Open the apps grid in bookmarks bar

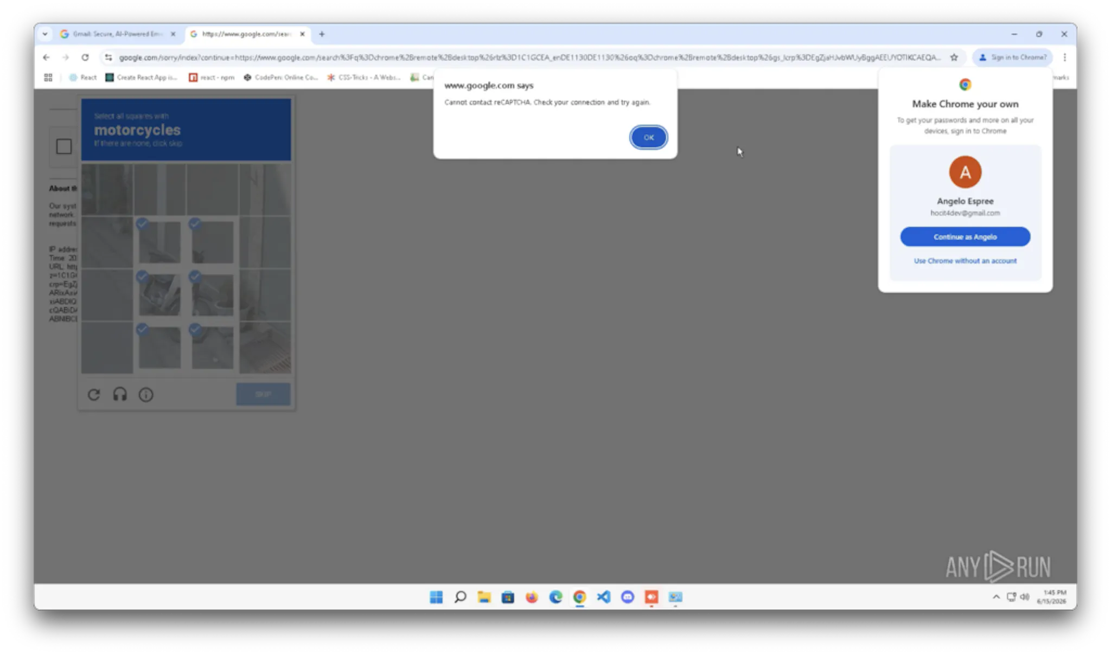pos(48,77)
